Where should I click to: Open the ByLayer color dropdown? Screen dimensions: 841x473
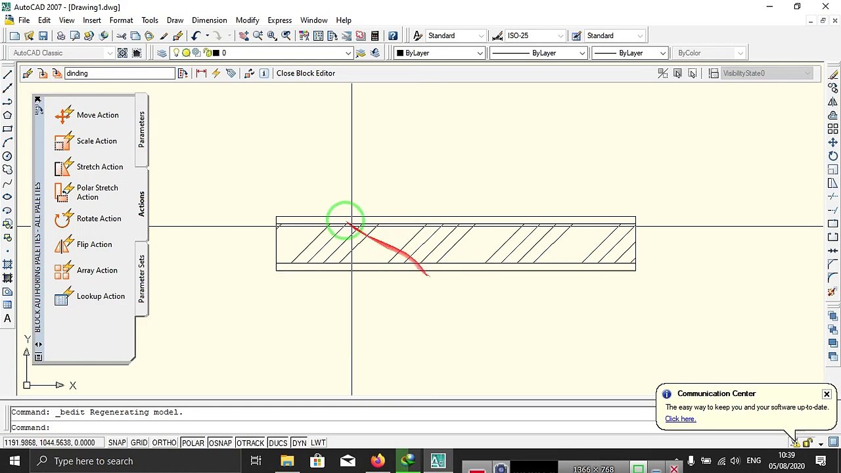point(439,53)
